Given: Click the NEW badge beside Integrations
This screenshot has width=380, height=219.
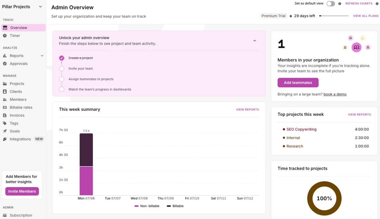Looking at the screenshot, I should click(x=39, y=139).
